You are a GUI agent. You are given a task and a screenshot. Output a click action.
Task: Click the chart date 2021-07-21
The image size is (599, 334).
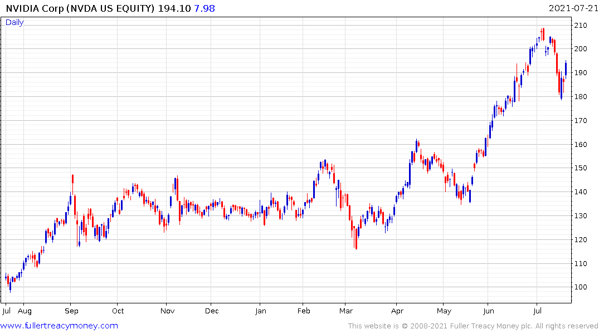pyautogui.click(x=573, y=8)
